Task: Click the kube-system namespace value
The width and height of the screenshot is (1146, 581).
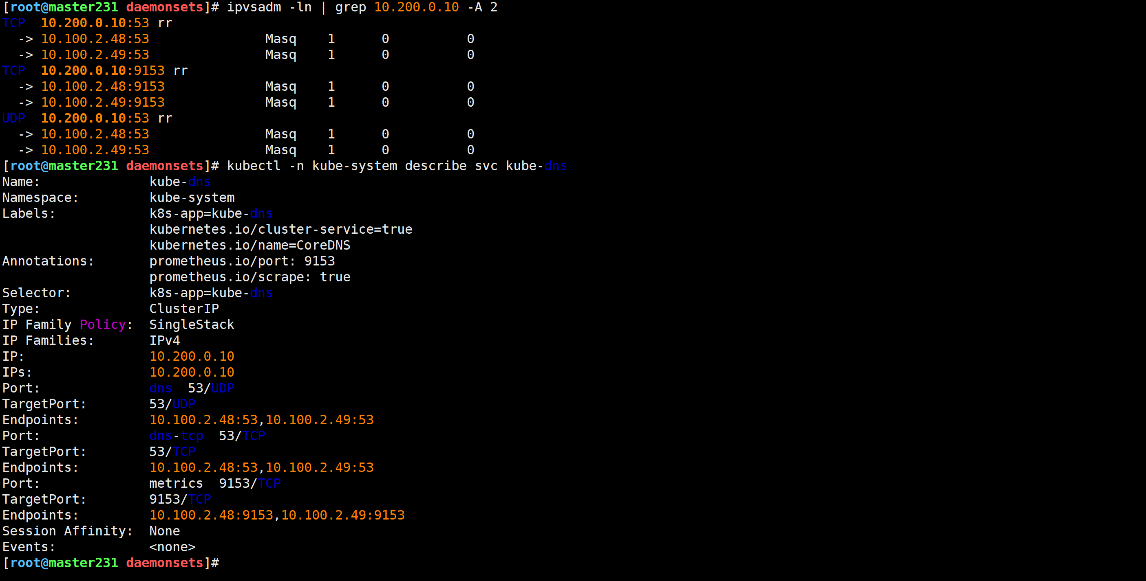Action: pyautogui.click(x=192, y=197)
